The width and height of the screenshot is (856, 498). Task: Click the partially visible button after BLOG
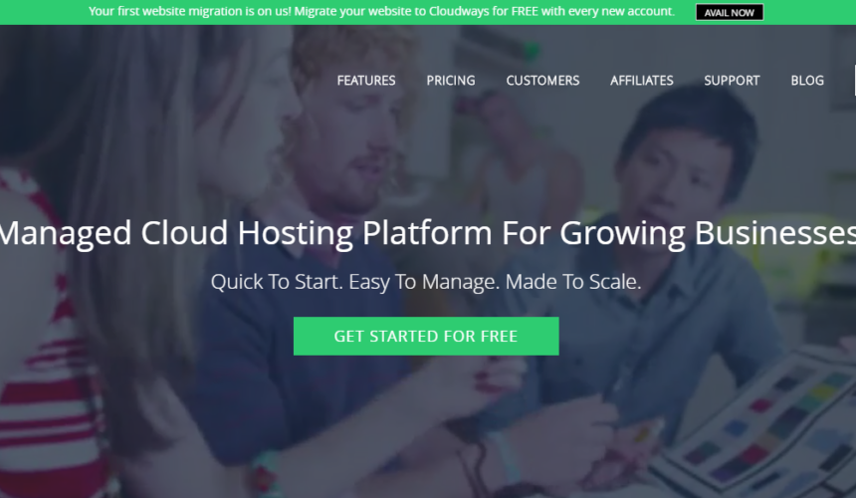coord(854,81)
